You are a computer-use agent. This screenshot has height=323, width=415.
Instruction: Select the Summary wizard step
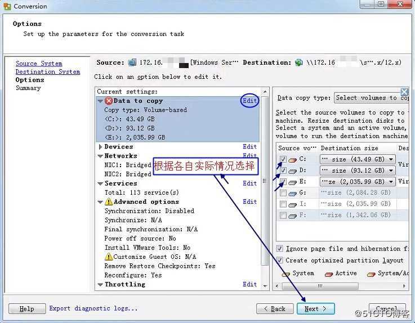coord(28,88)
